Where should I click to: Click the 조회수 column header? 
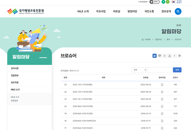coord(175,78)
